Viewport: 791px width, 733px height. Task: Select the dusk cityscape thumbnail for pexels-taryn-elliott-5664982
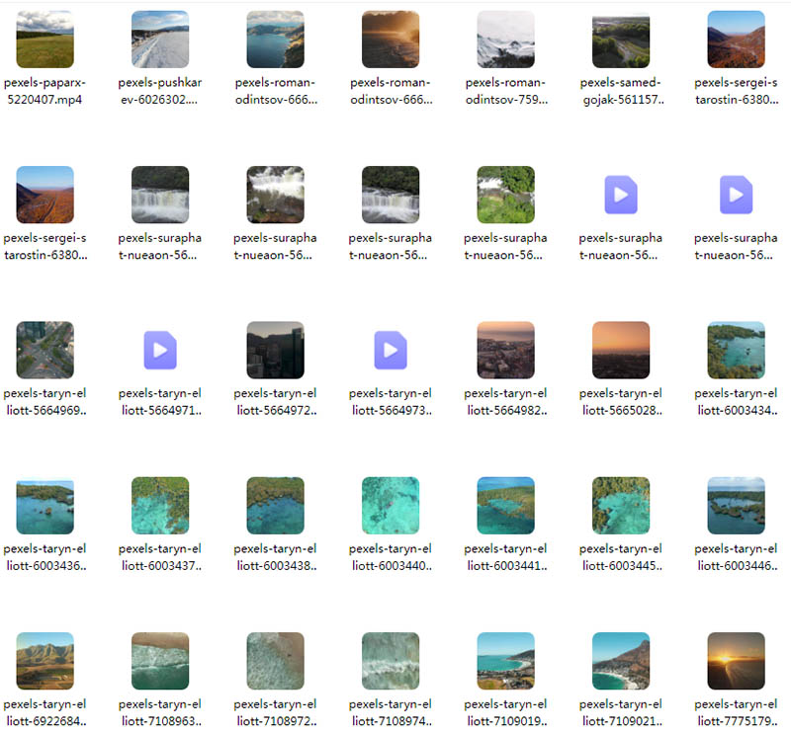click(505, 350)
